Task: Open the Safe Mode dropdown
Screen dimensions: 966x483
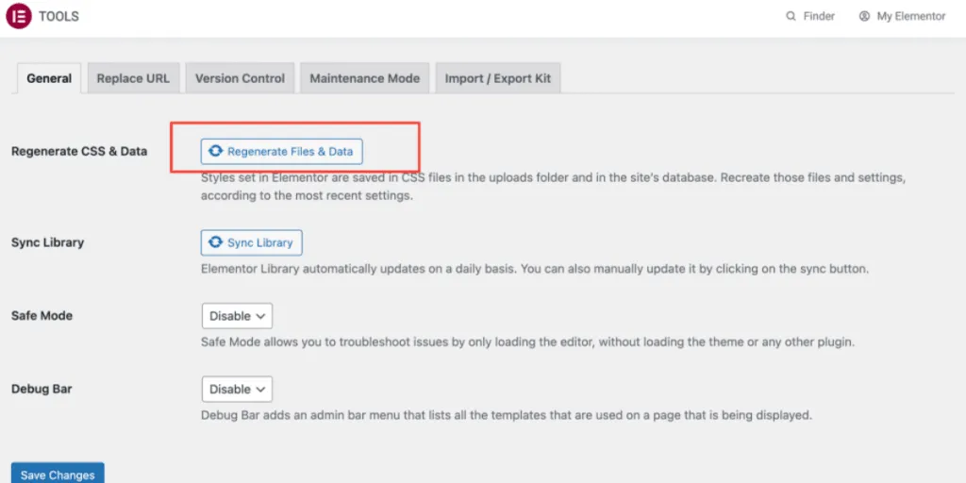Action: [x=237, y=316]
